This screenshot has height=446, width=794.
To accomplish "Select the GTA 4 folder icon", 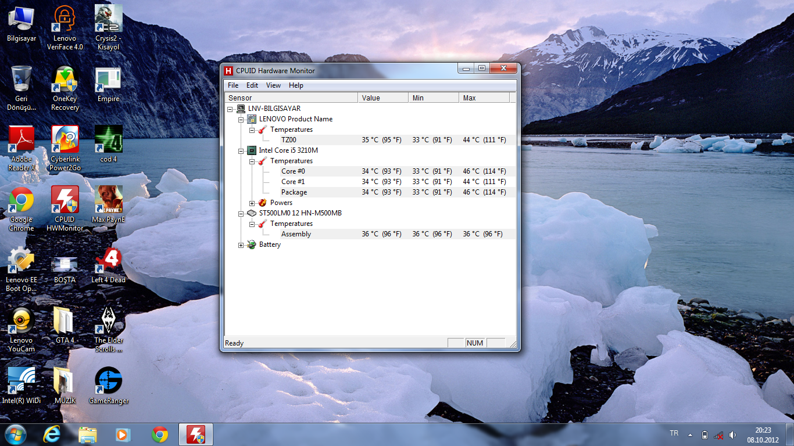I will pos(65,326).
